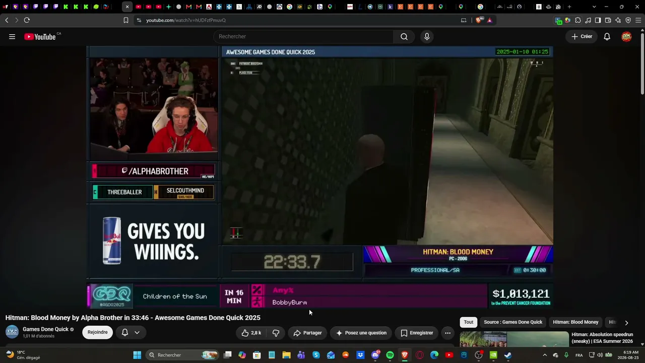Go to the YouTube home logo

click(x=40, y=36)
